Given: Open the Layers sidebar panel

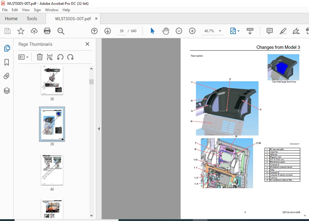Looking at the screenshot, I should (7, 91).
